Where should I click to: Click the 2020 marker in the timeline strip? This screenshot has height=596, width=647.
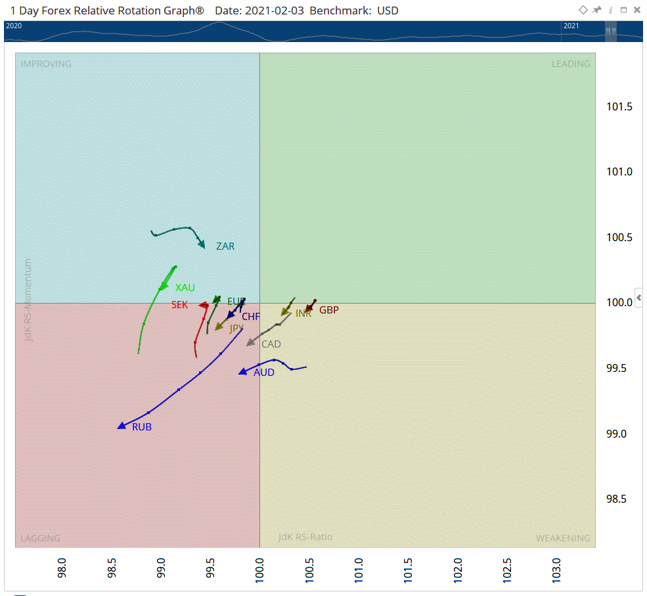14,26
